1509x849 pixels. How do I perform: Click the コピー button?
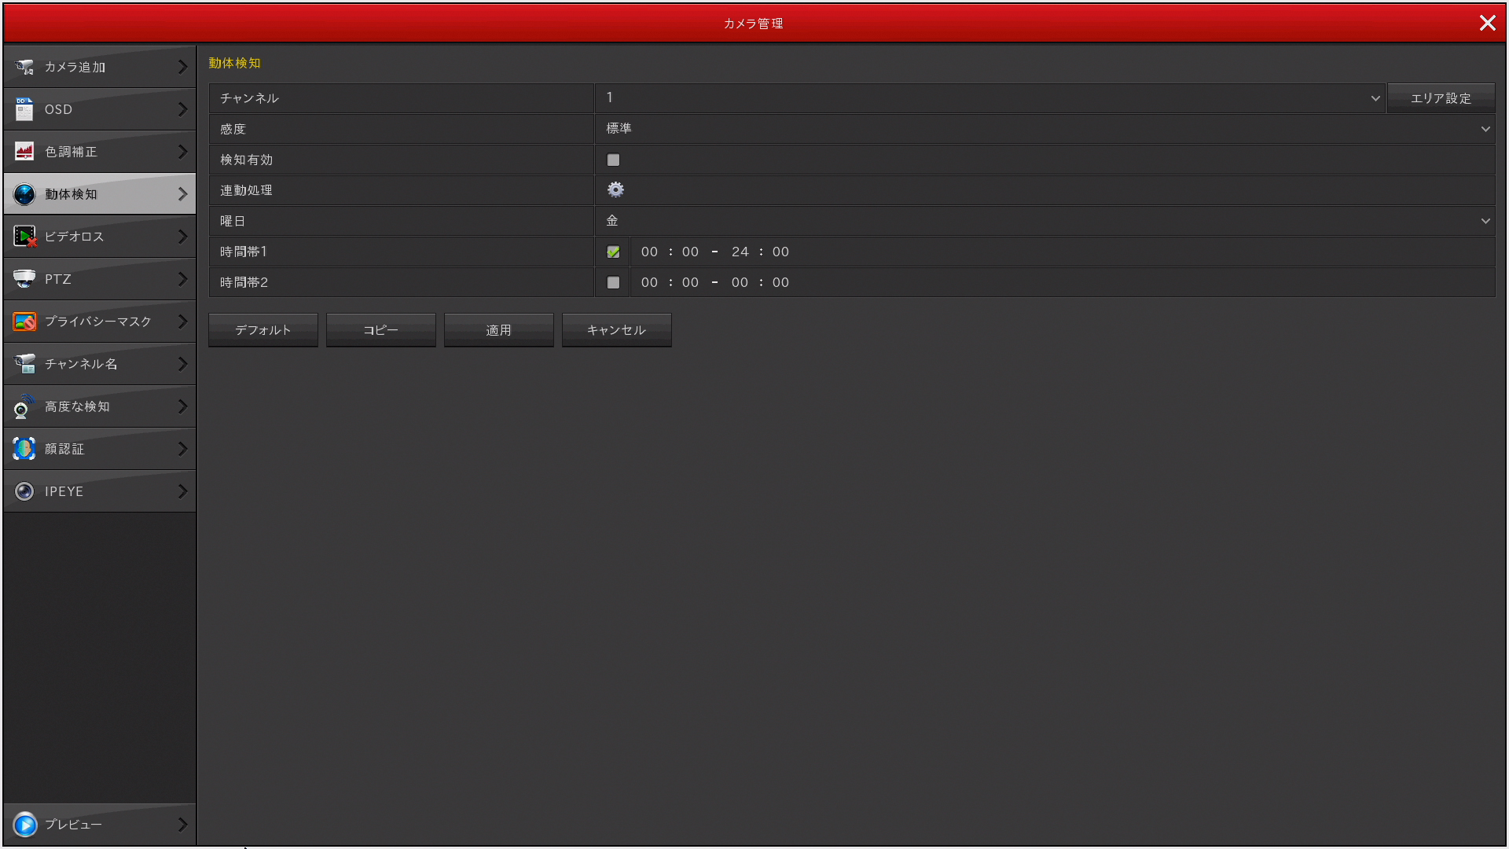[x=381, y=330]
